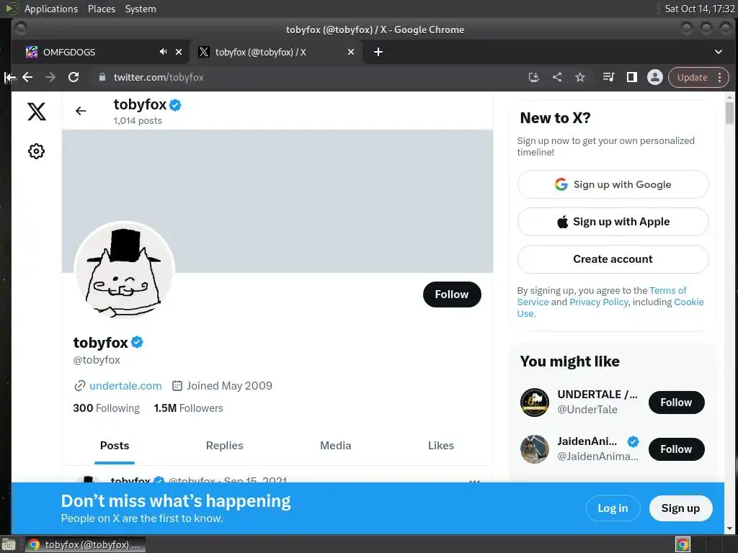Open the Privacy Policy link
The image size is (738, 553).
599,302
